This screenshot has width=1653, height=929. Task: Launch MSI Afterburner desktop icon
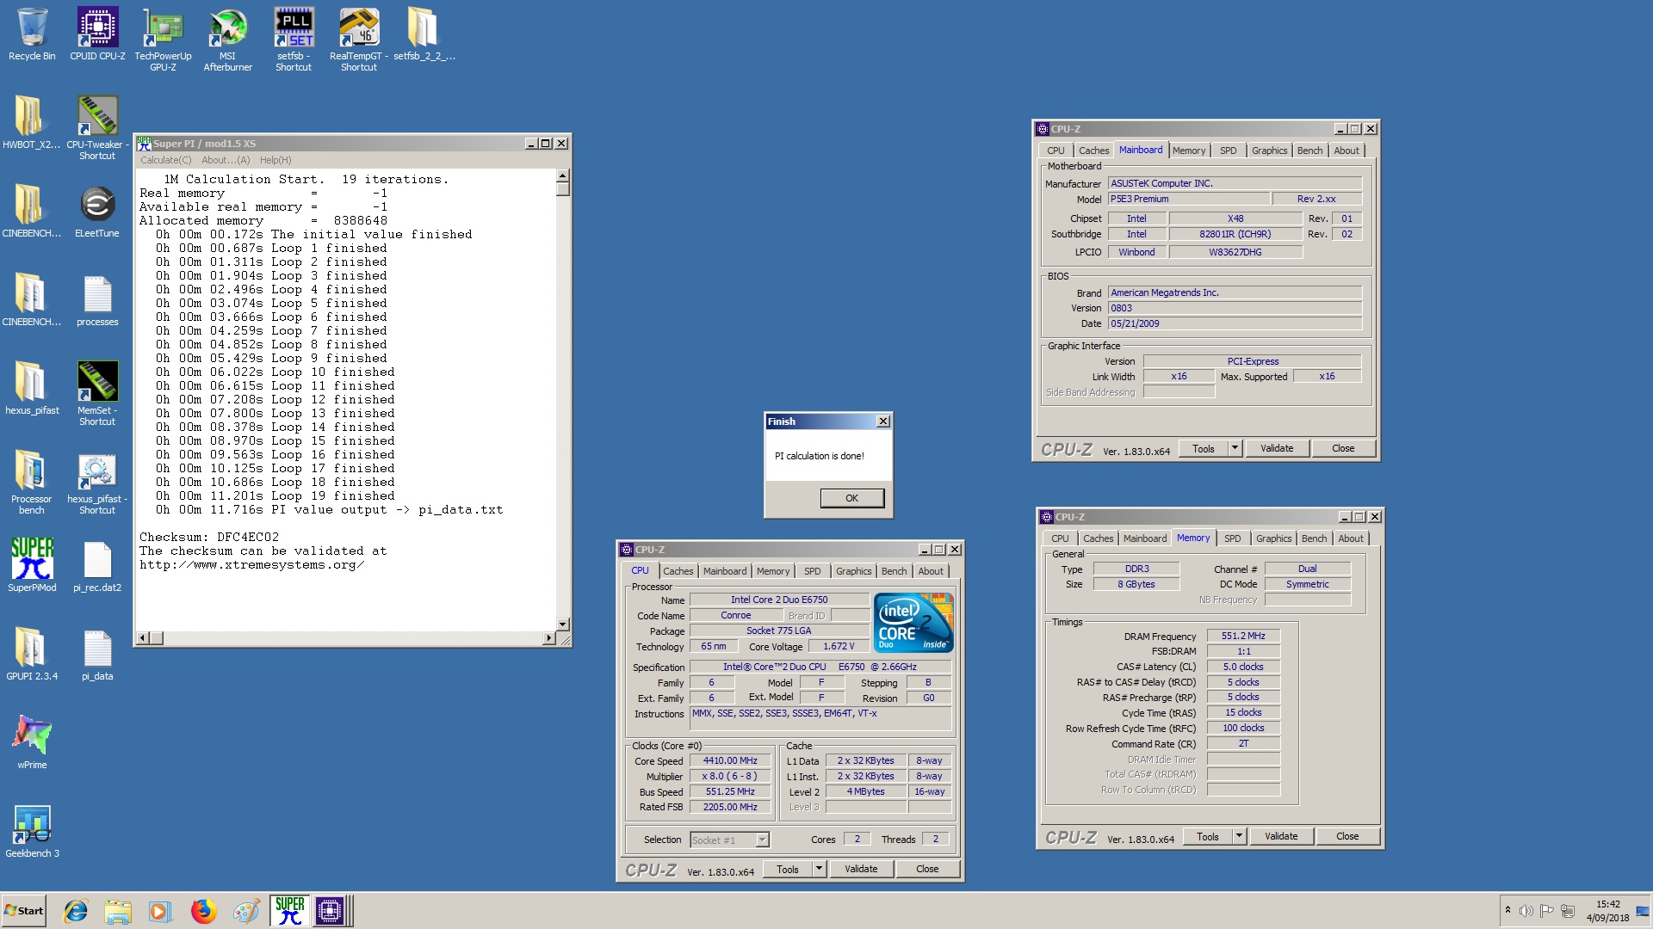point(228,39)
